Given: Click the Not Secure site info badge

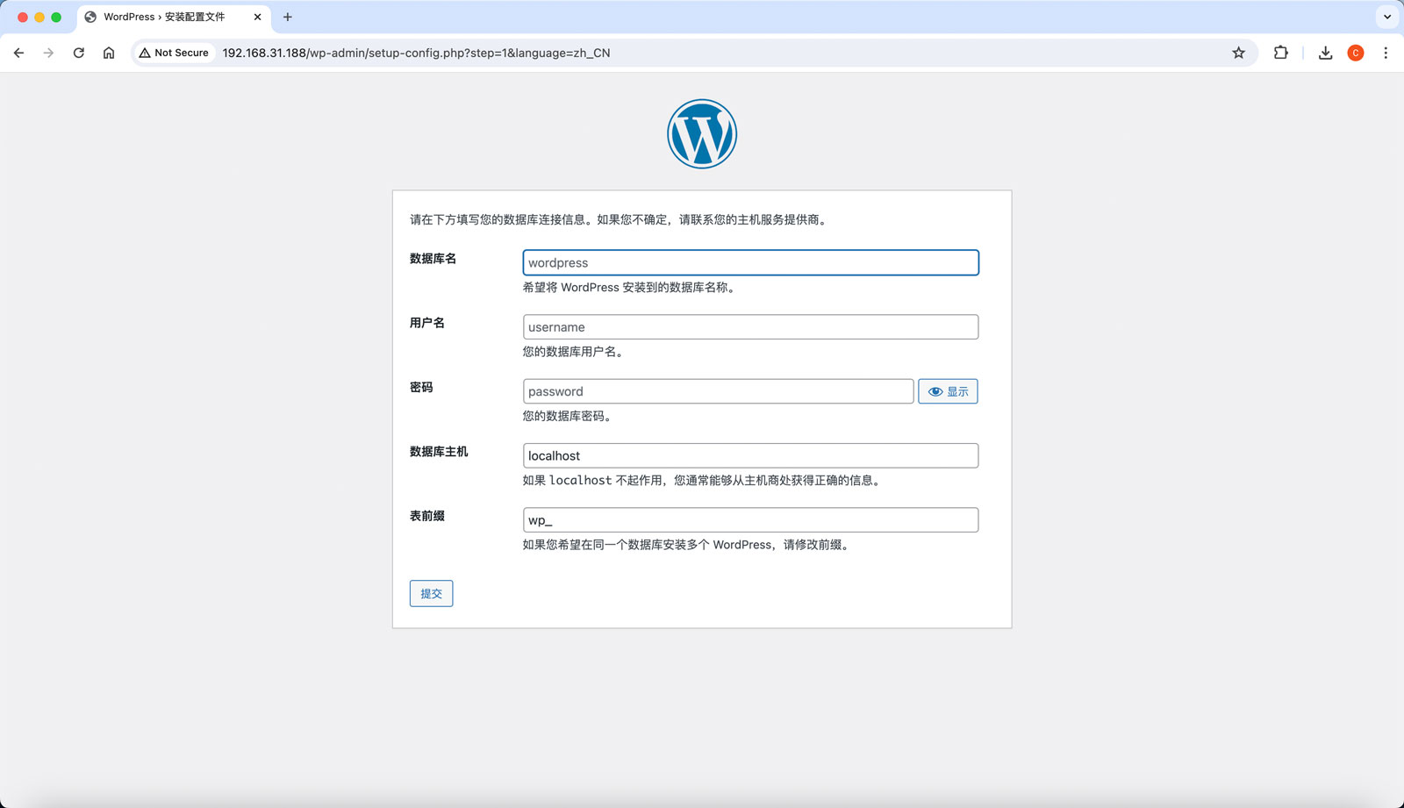Looking at the screenshot, I should (174, 53).
